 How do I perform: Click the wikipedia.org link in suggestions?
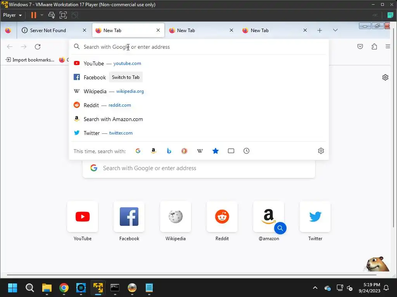point(130,91)
